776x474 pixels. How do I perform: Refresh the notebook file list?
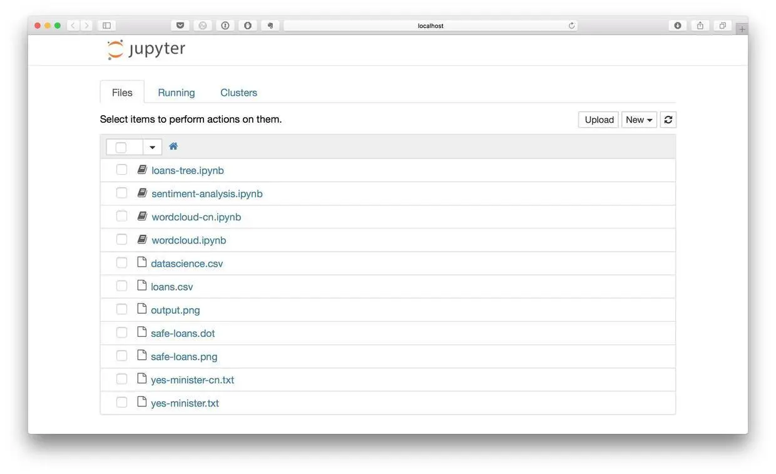pos(668,120)
